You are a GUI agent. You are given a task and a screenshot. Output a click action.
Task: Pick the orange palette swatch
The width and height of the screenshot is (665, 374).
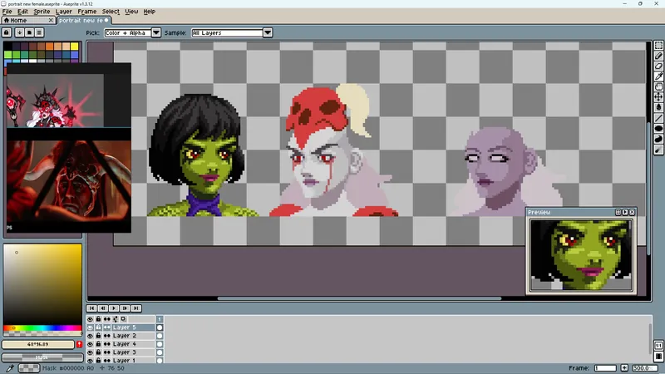coord(50,47)
